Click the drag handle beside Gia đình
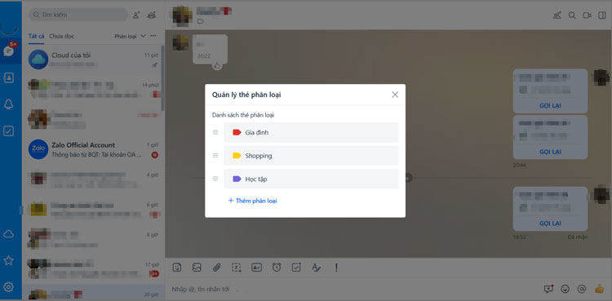 coord(215,132)
